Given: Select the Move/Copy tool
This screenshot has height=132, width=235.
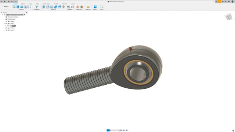Looking at the screenshot, I should point(64,7).
